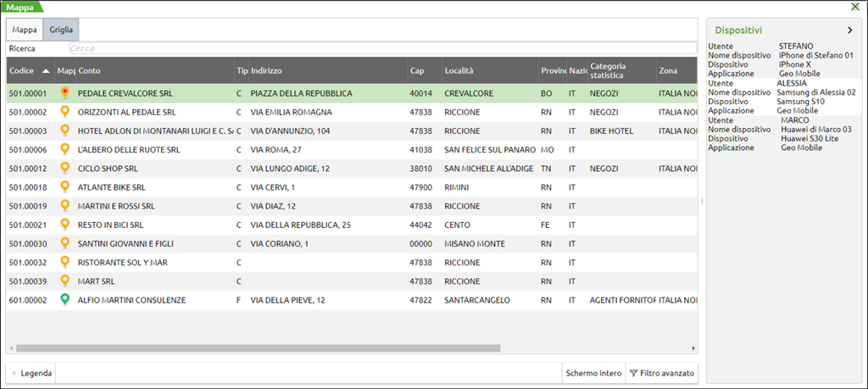Close the Mappa window
868x389 pixels.
[x=855, y=7]
